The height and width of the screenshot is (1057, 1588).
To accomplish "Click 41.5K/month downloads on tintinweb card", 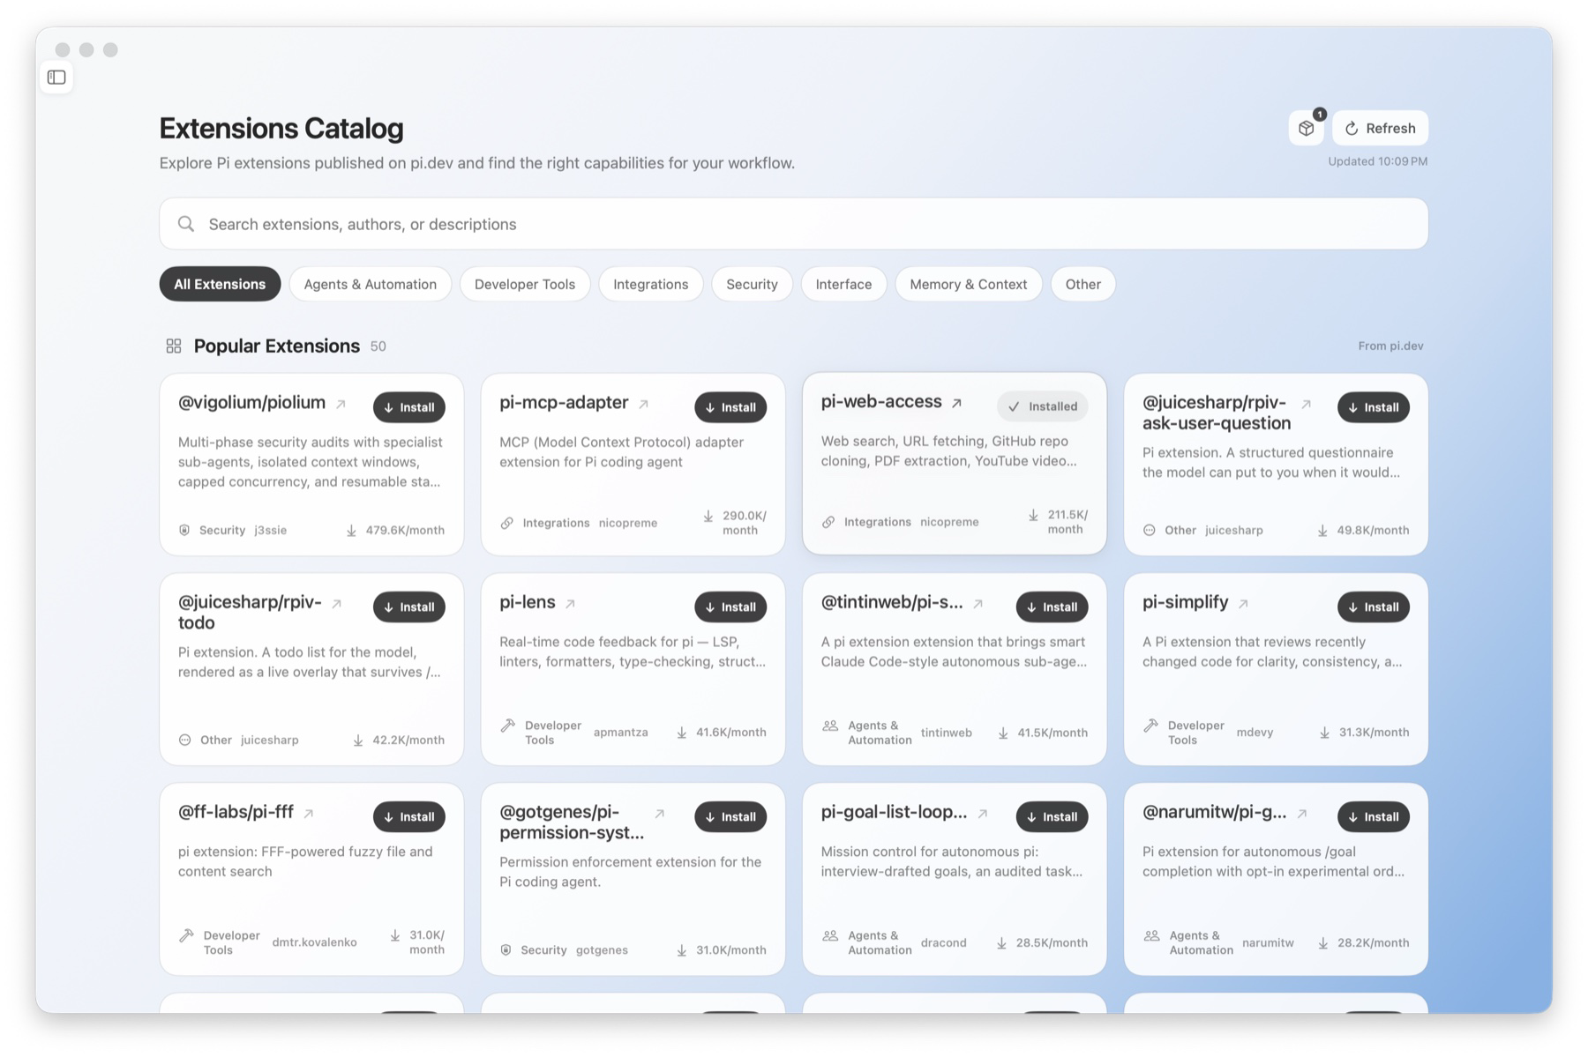I will (x=1052, y=733).
